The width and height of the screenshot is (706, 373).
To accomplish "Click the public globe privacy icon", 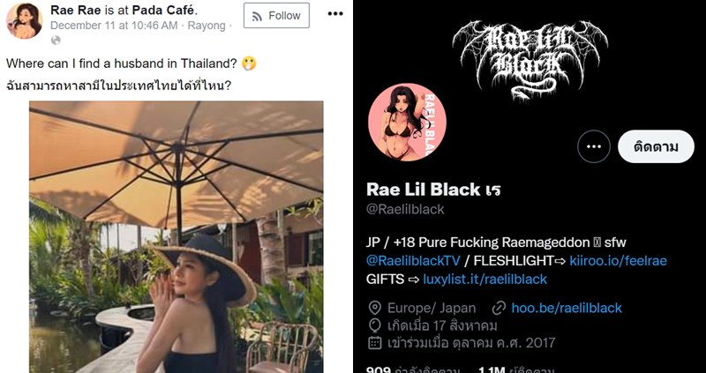I will click(56, 41).
